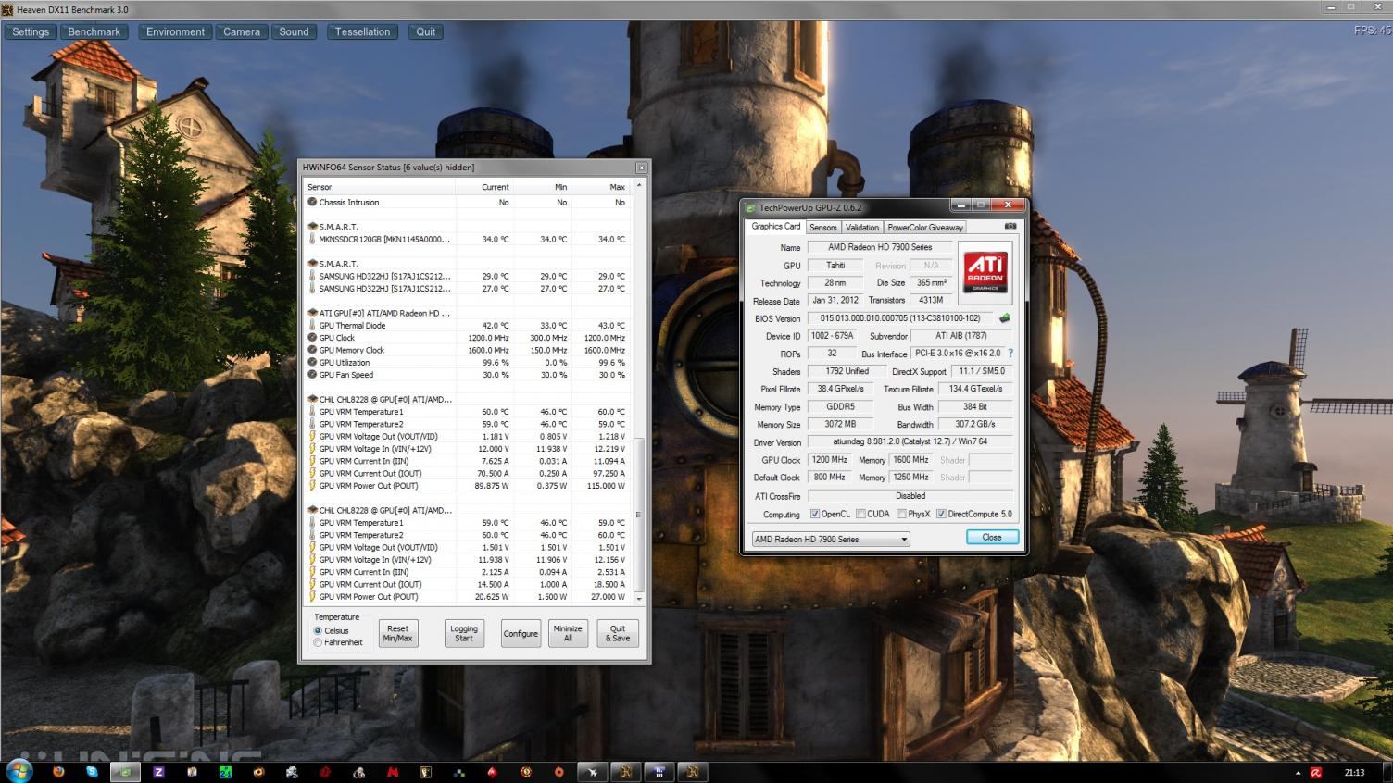Screen dimensions: 1393x783
Task: Click the FPS counter in Heaven
Action: pos(1372,31)
